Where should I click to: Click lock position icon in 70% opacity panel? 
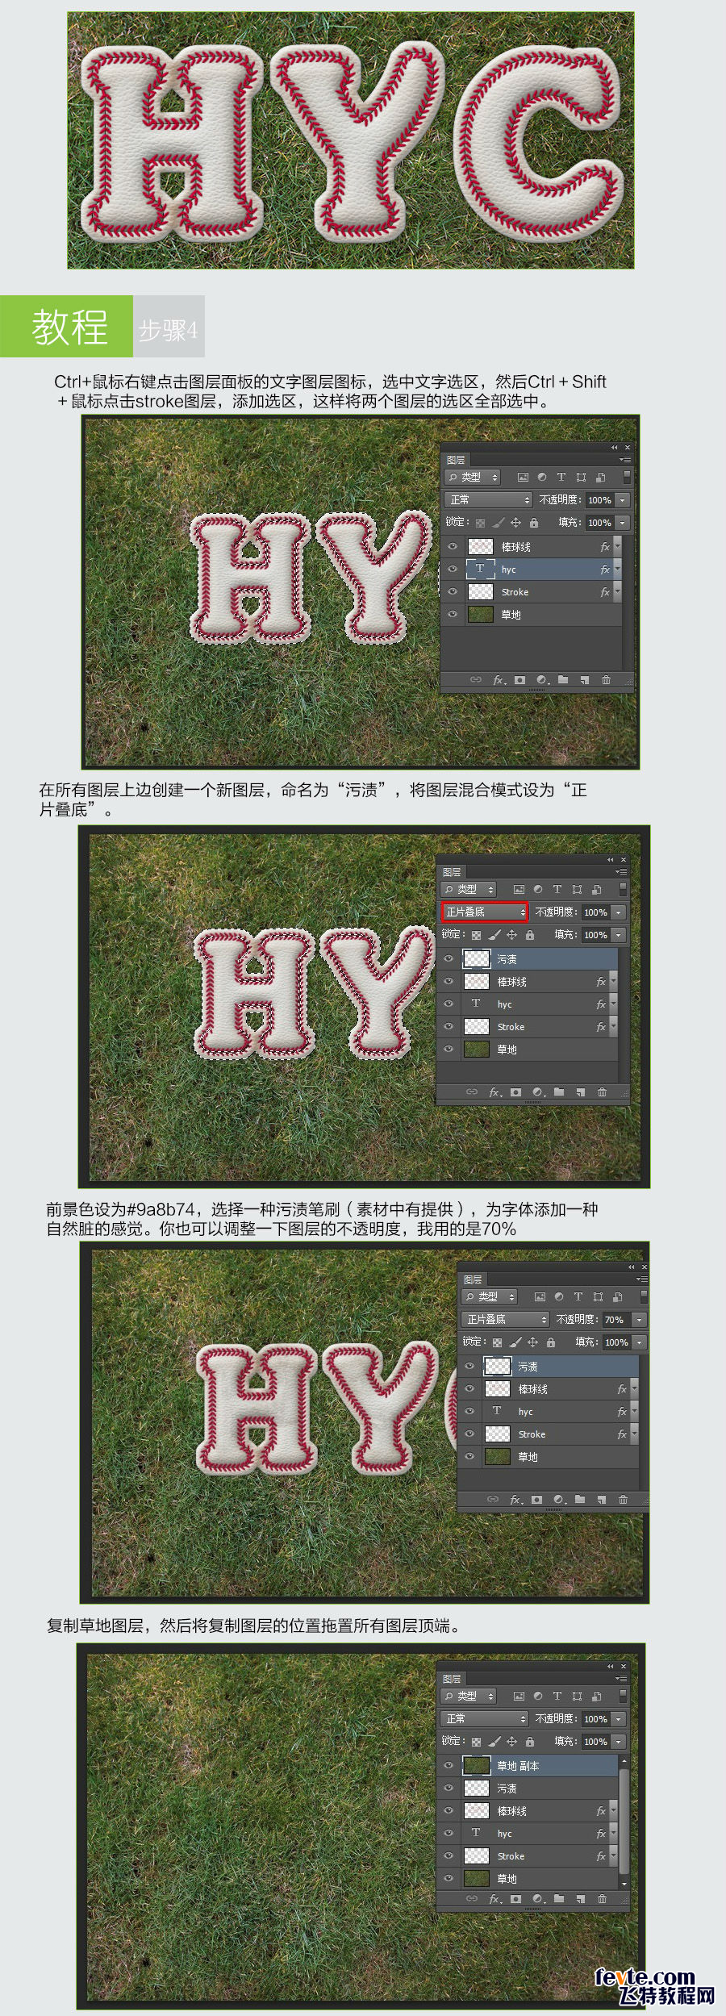click(x=533, y=1342)
